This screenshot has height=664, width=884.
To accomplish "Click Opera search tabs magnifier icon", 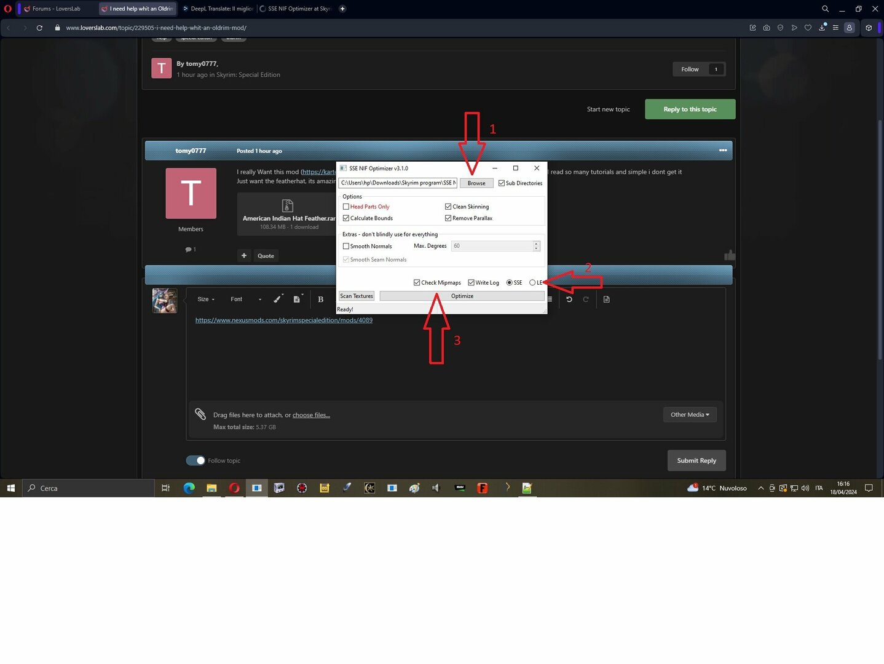I will 825,9.
